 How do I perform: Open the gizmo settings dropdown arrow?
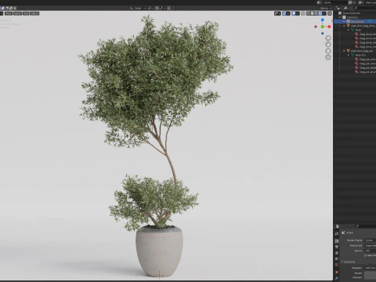[x=288, y=13]
